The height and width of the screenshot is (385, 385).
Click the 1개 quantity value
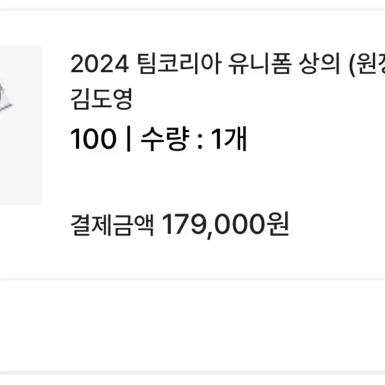[x=229, y=139]
